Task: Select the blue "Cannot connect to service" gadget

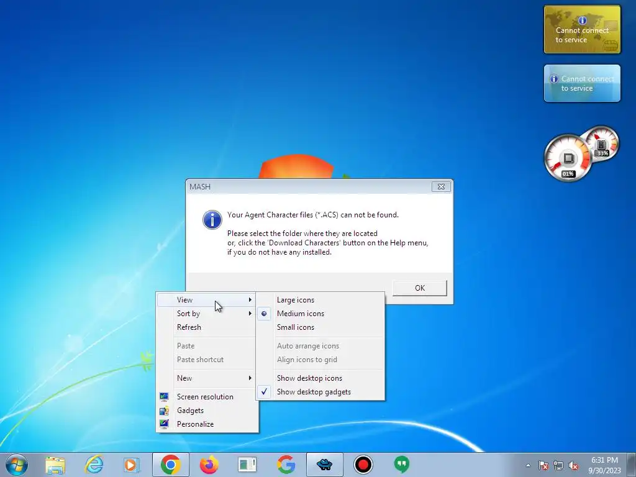Action: 582,83
